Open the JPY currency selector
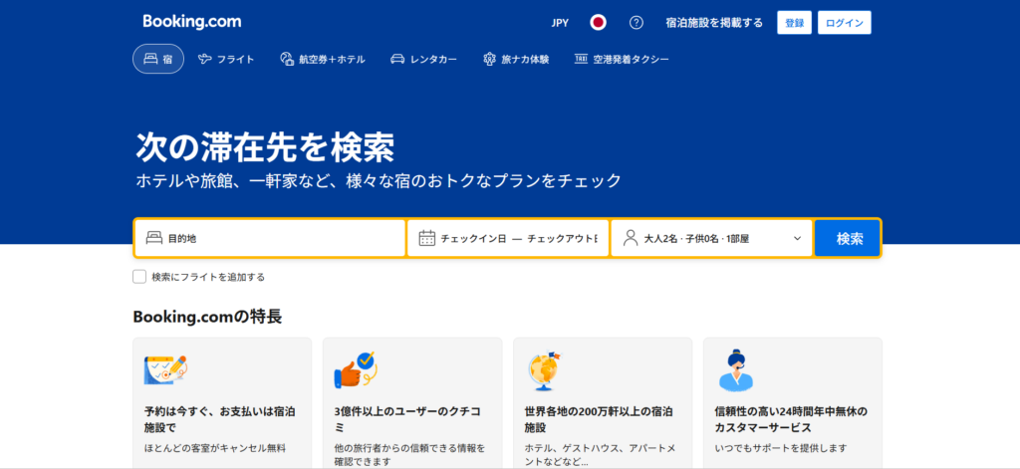Screen dimensions: 1020x469 click(x=560, y=22)
